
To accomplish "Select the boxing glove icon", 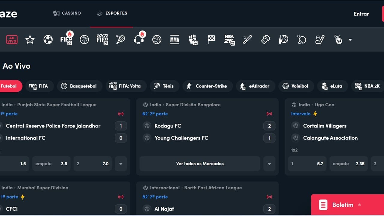I will tap(265, 40).
